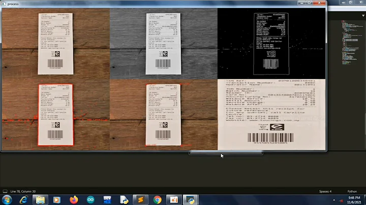Screen dimensions: 366x205
Task: Change indentation via Spaces: 4
Action: (325, 191)
